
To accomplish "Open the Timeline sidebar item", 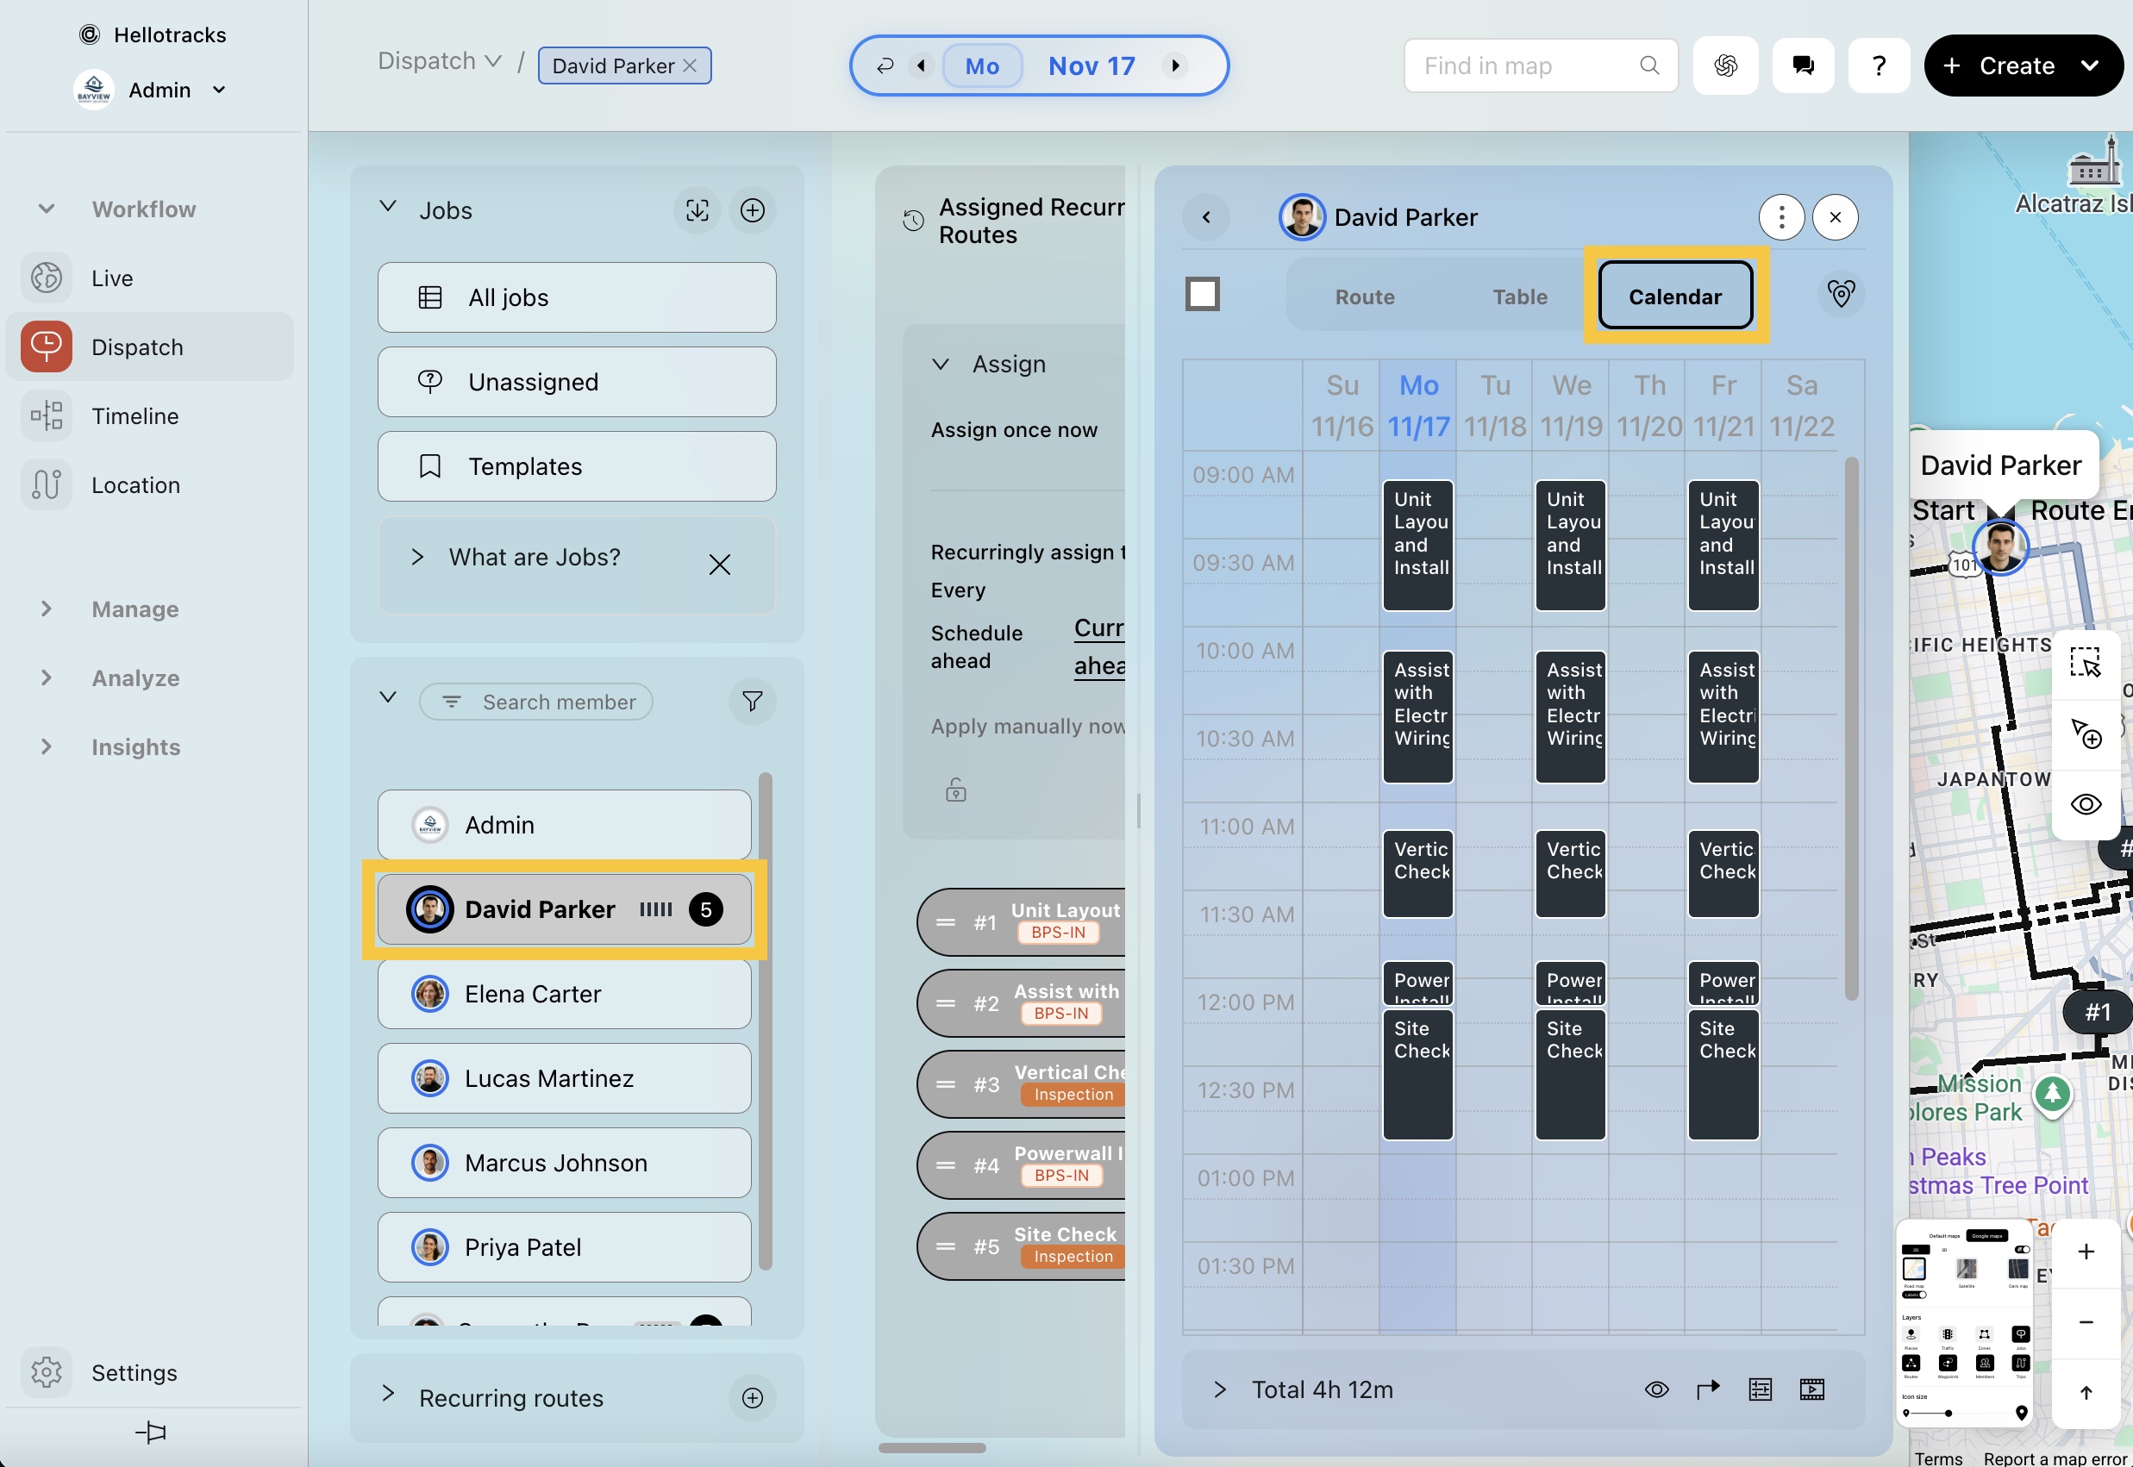I will [x=135, y=416].
